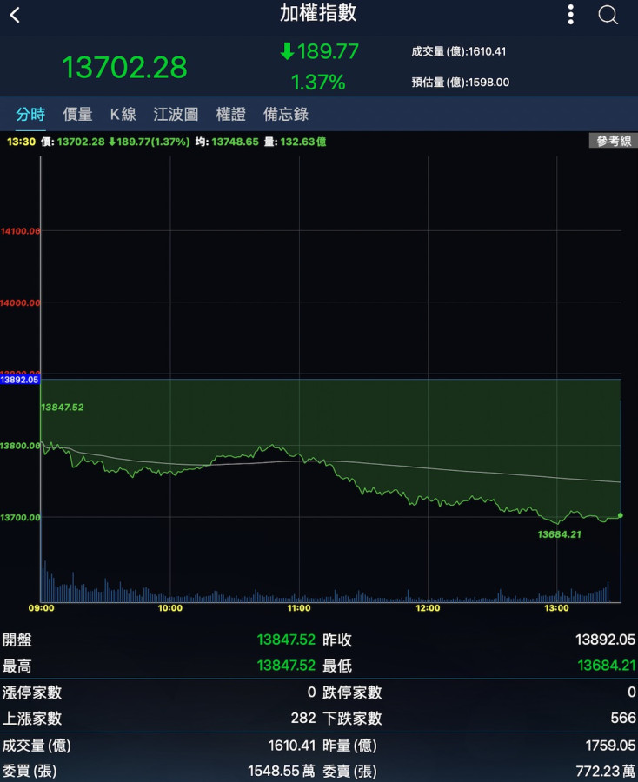Tap the 委賣 (張) value 772.23萬
The image size is (638, 782).
click(605, 771)
